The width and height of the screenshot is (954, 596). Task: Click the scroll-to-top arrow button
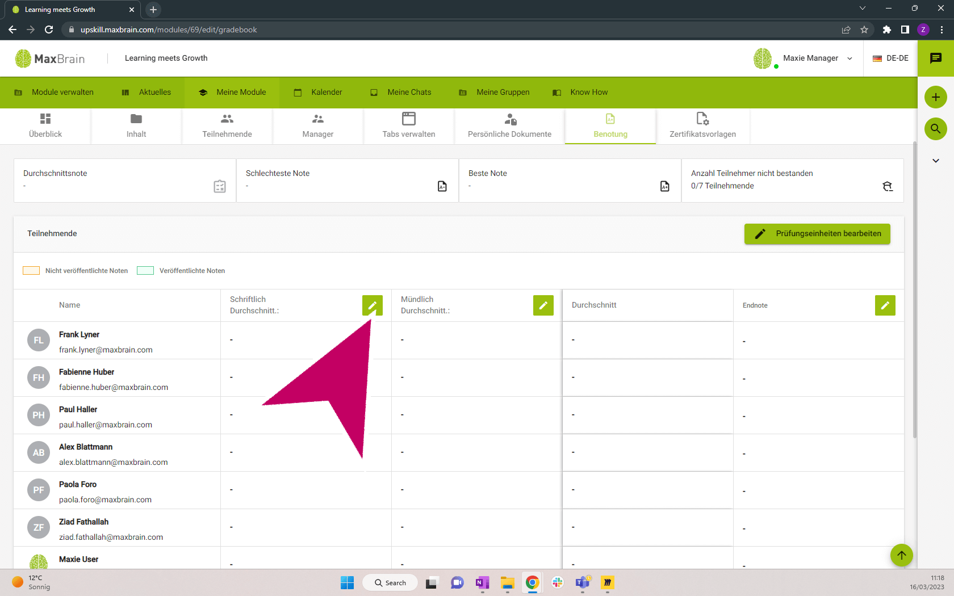[x=902, y=555]
